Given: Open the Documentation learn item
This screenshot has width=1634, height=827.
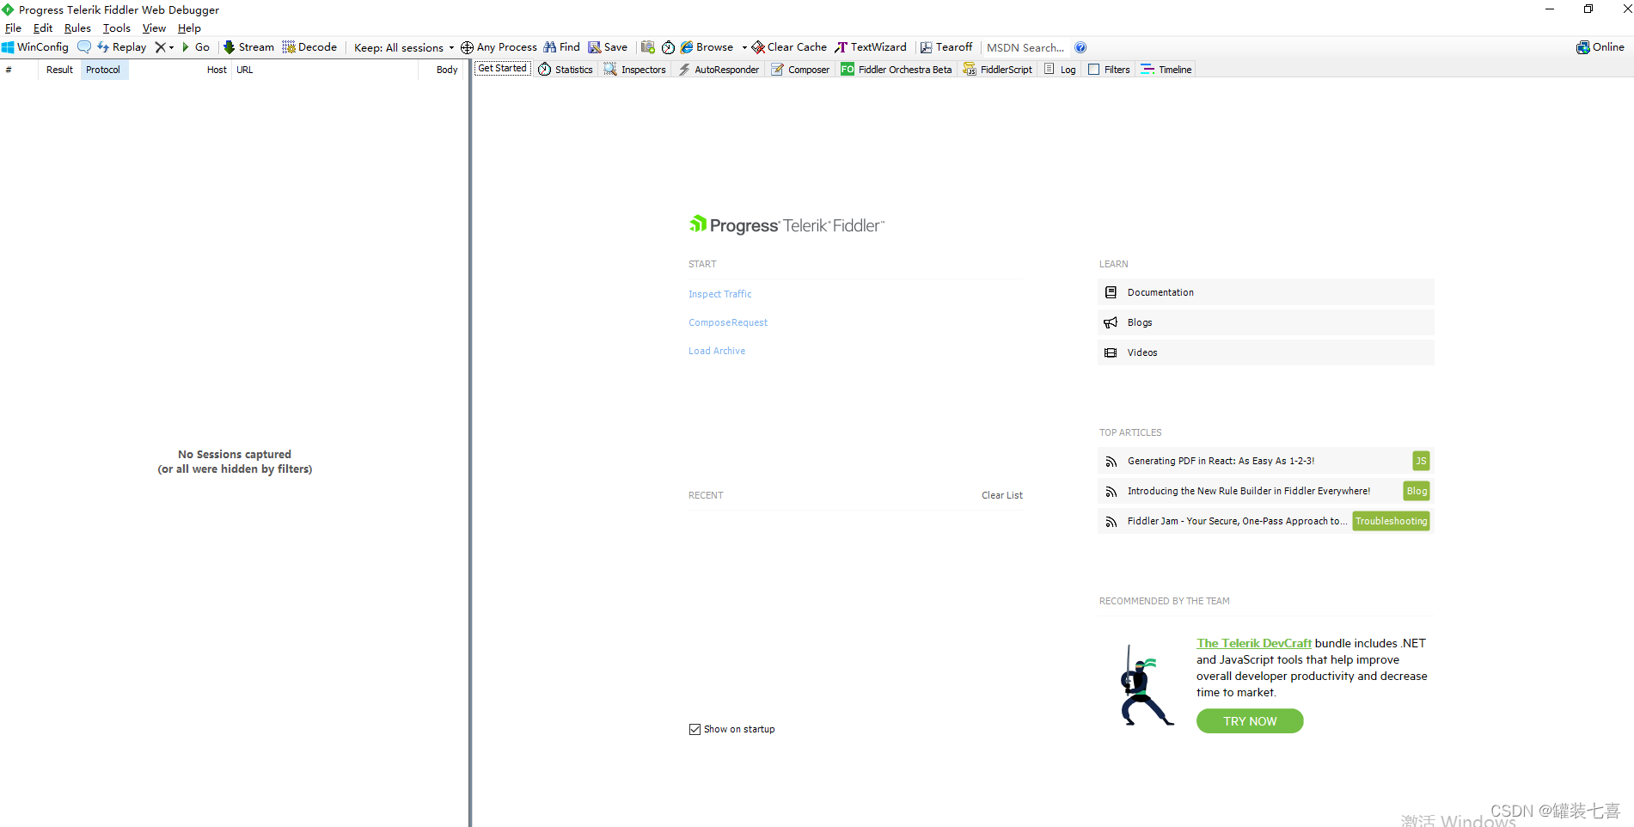Looking at the screenshot, I should pyautogui.click(x=1265, y=292).
